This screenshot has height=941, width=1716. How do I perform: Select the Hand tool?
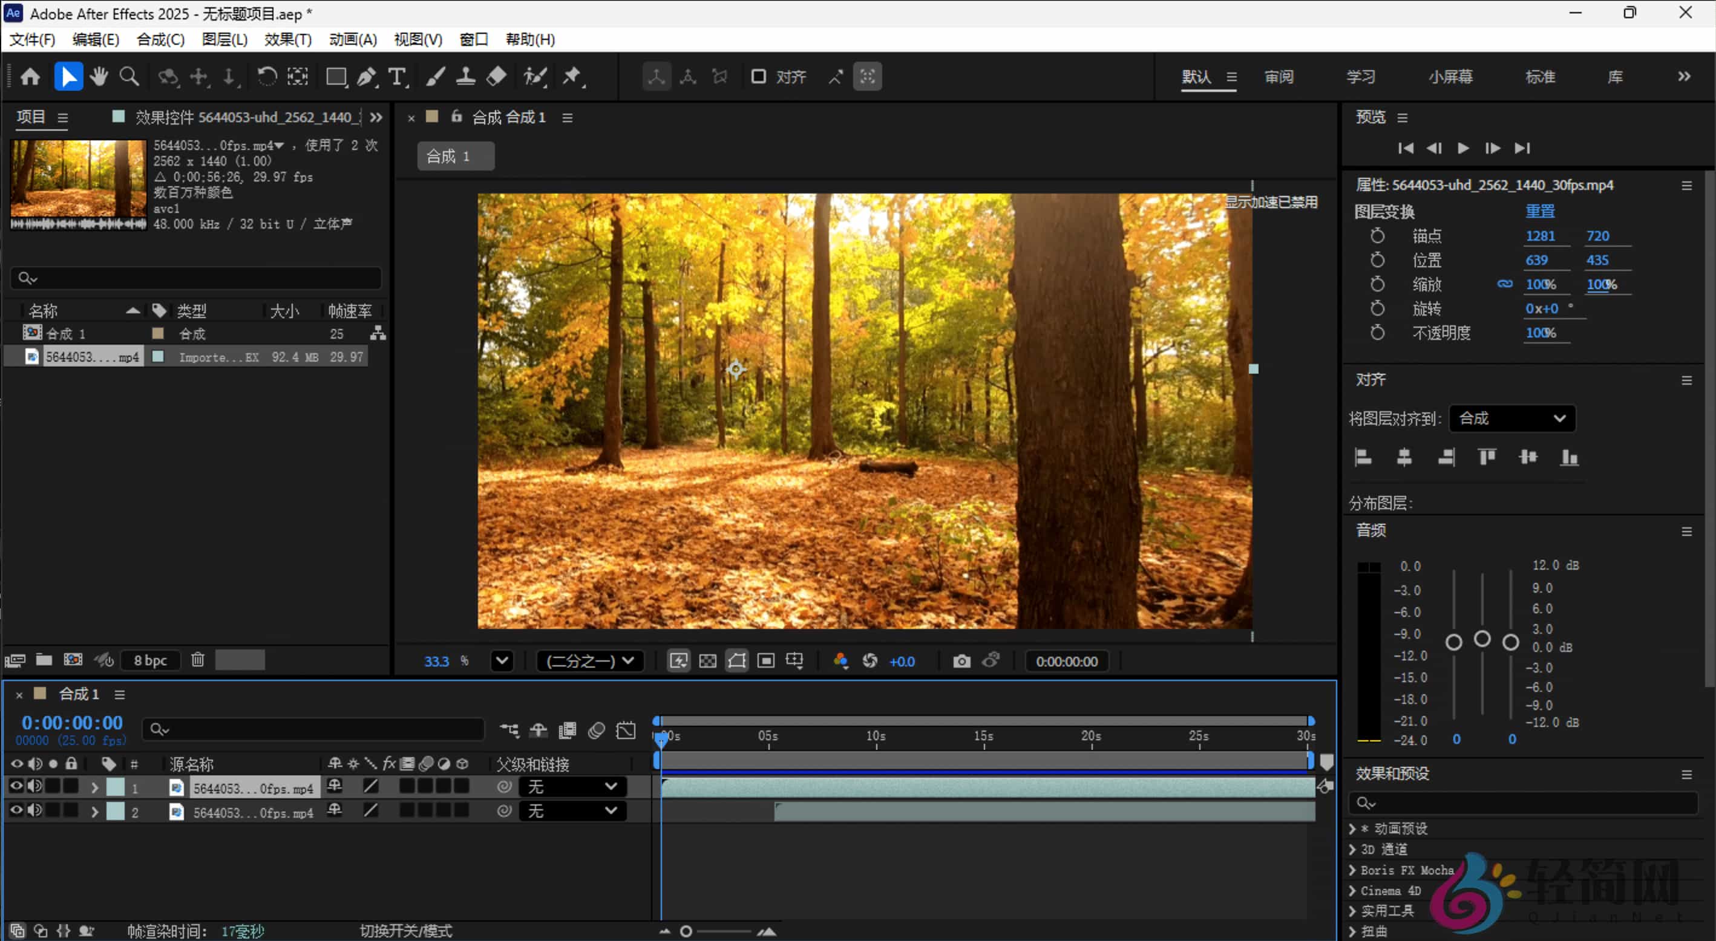pos(99,76)
